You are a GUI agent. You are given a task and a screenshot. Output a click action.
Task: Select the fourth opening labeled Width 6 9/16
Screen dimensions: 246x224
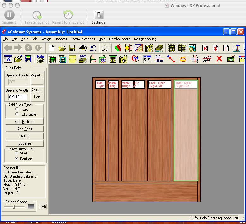[159, 130]
